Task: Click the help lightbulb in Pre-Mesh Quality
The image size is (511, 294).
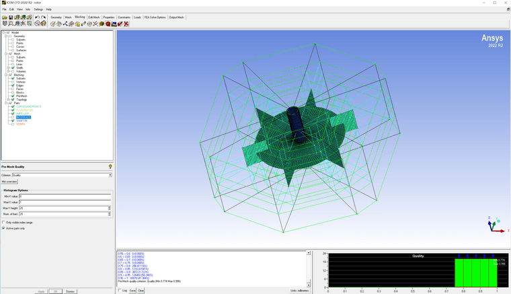Action: pos(110,167)
